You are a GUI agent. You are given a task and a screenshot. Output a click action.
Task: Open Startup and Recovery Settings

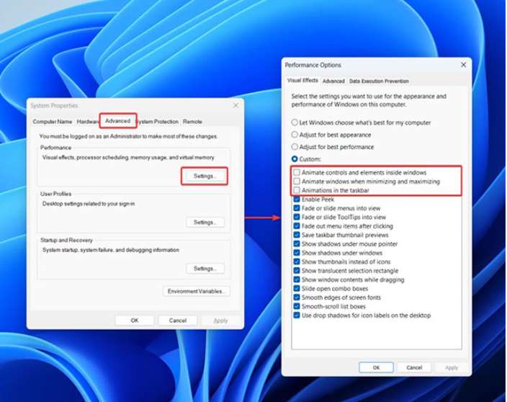(x=205, y=269)
